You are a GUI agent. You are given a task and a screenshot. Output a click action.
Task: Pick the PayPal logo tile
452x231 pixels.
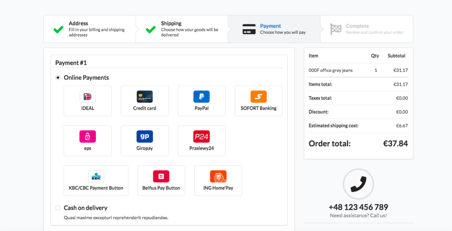click(x=201, y=97)
